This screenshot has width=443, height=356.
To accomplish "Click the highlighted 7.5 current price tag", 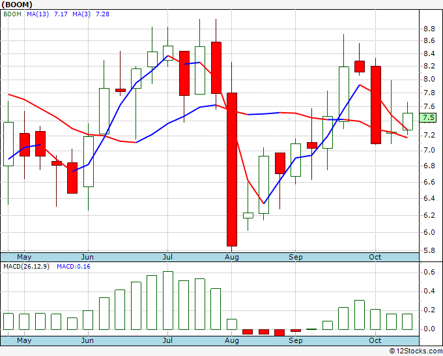I will (428, 117).
